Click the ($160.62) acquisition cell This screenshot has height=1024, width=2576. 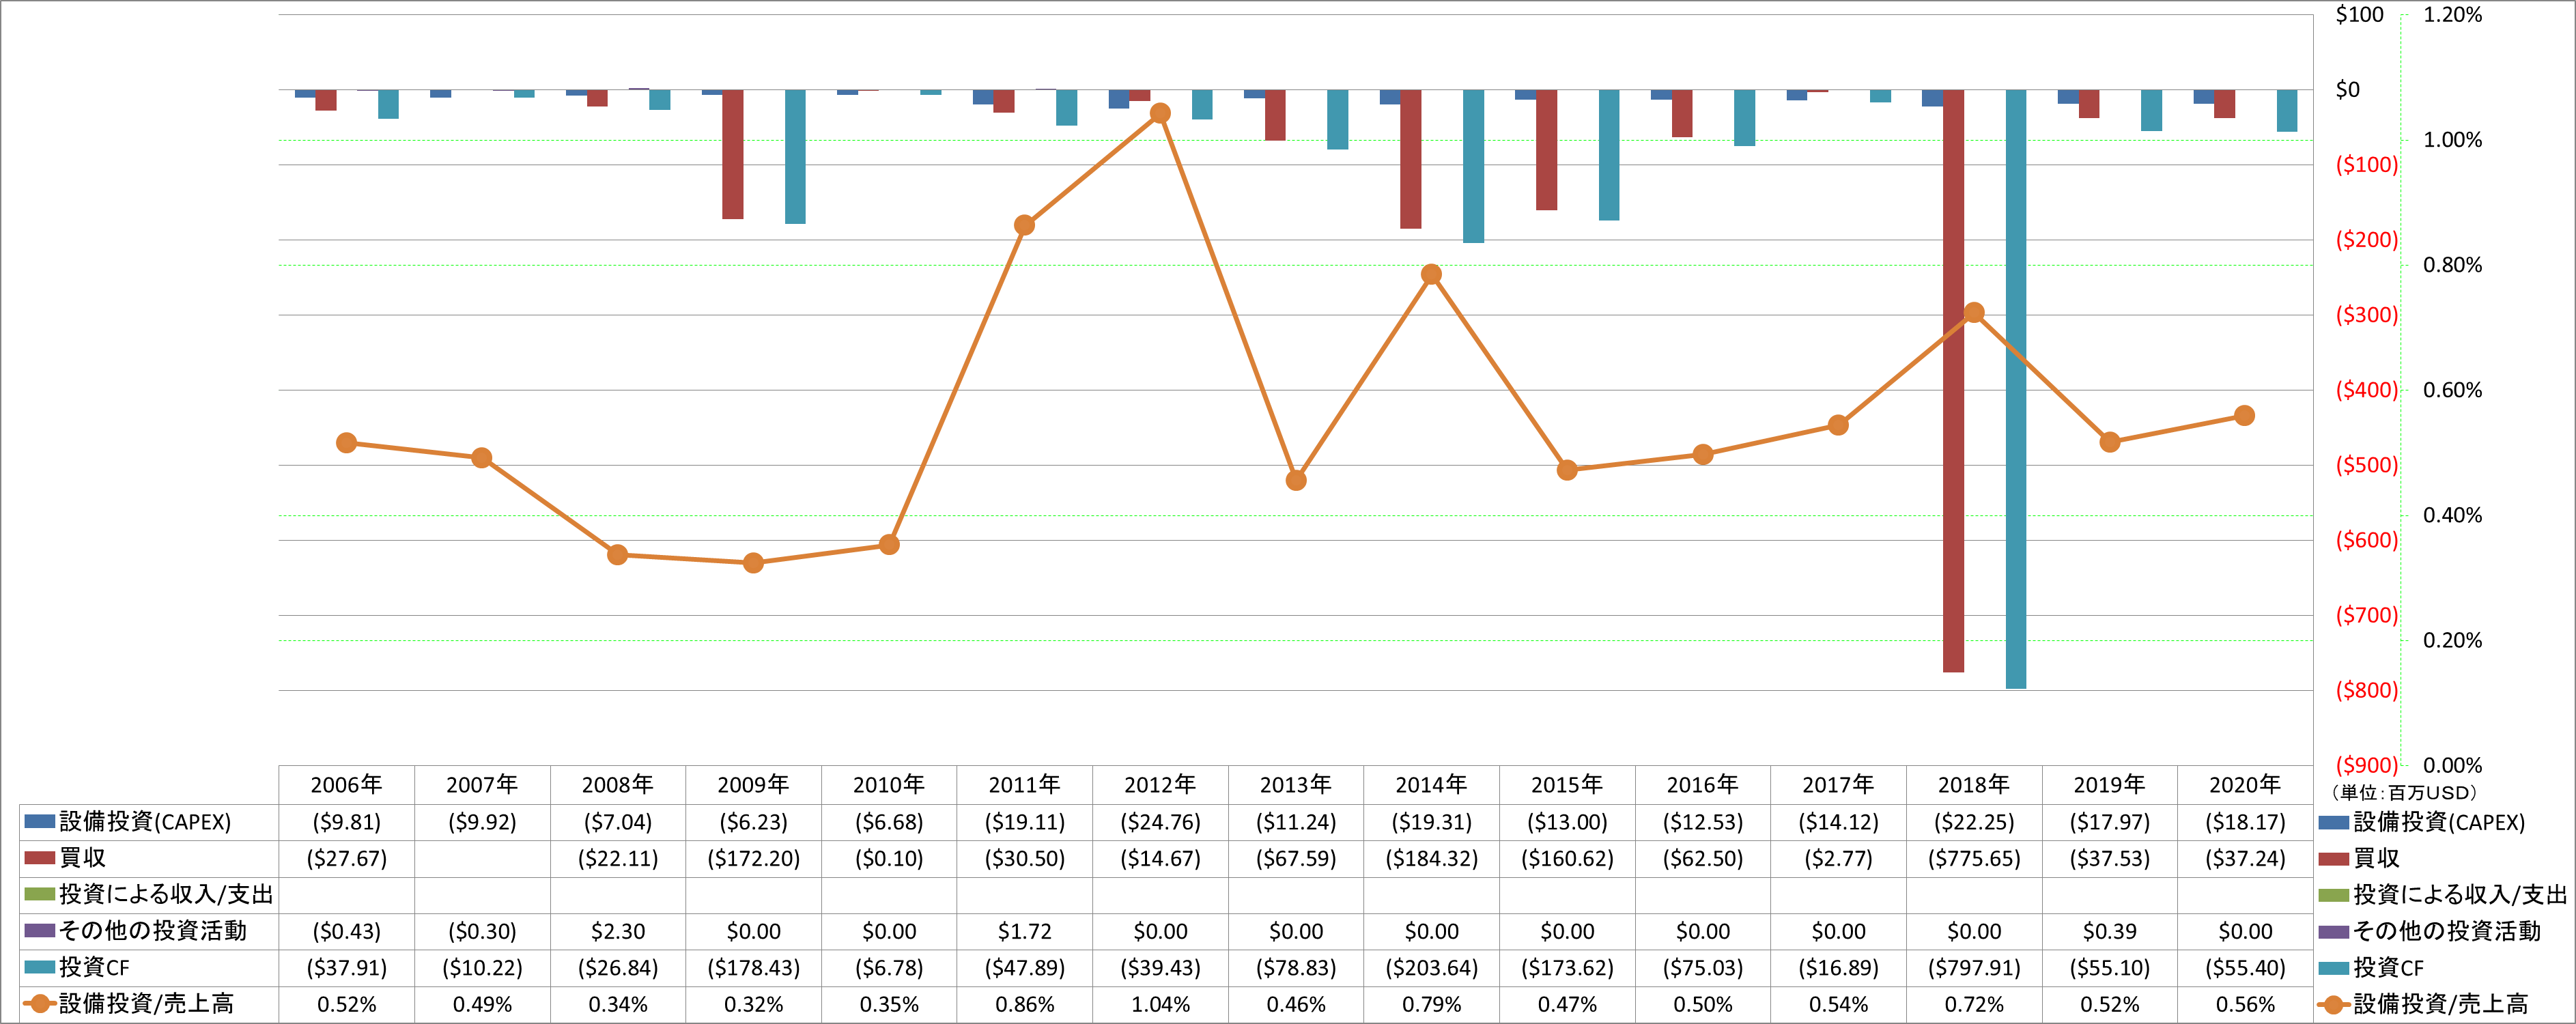(x=1567, y=858)
